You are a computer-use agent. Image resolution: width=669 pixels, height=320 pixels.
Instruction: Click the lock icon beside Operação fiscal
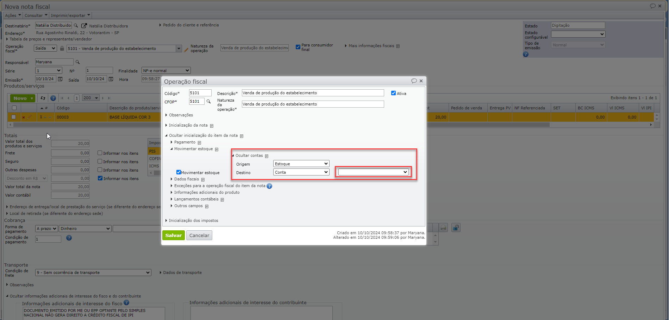(62, 49)
